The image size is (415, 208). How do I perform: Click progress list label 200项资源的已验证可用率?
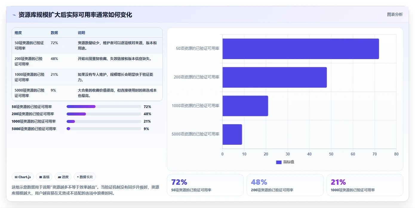coord(33,114)
